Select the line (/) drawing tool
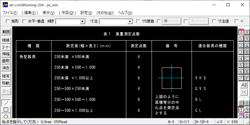This screenshot has width=250, height=125. pyautogui.click(x=6, y=103)
